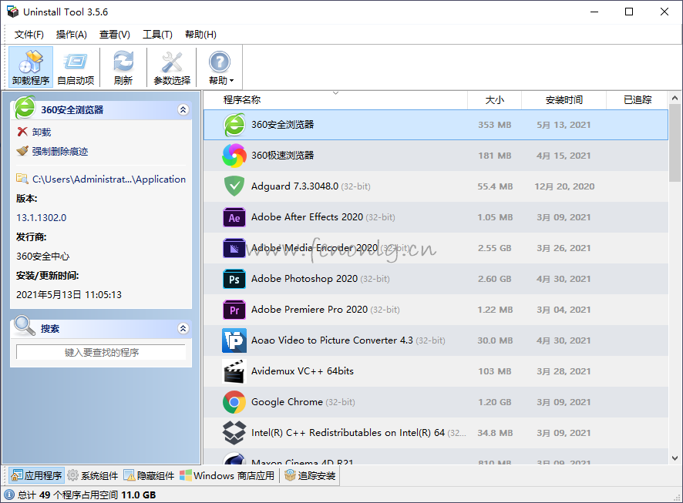Viewport: 683px width, 503px height.
Task: Select Avidemux clapperboard icon
Action: (x=234, y=371)
